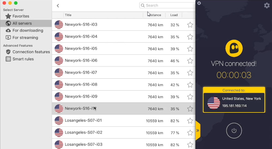Select server Newyork-S16-i09
This screenshot has width=272, height=149.
[x=124, y=97]
